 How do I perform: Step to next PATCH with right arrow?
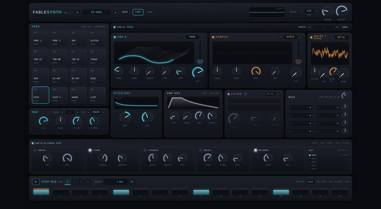click(337, 27)
